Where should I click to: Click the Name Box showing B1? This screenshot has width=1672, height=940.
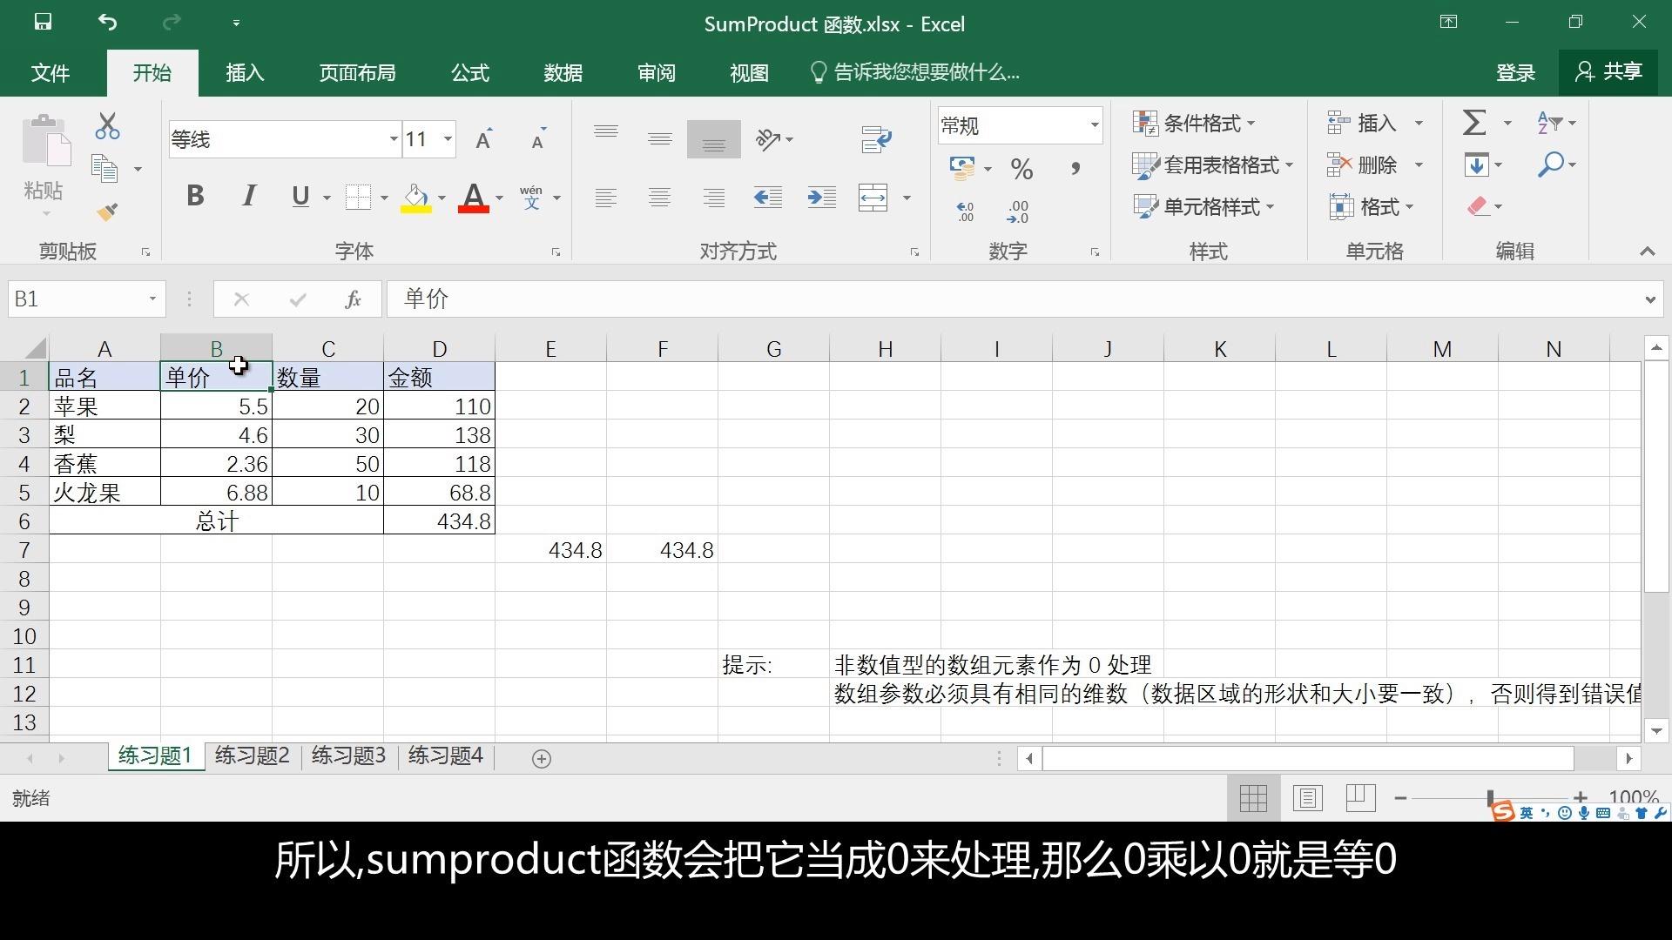(85, 299)
